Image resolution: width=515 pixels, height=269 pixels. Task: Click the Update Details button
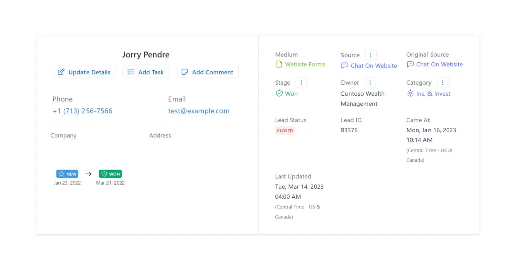pyautogui.click(x=84, y=72)
